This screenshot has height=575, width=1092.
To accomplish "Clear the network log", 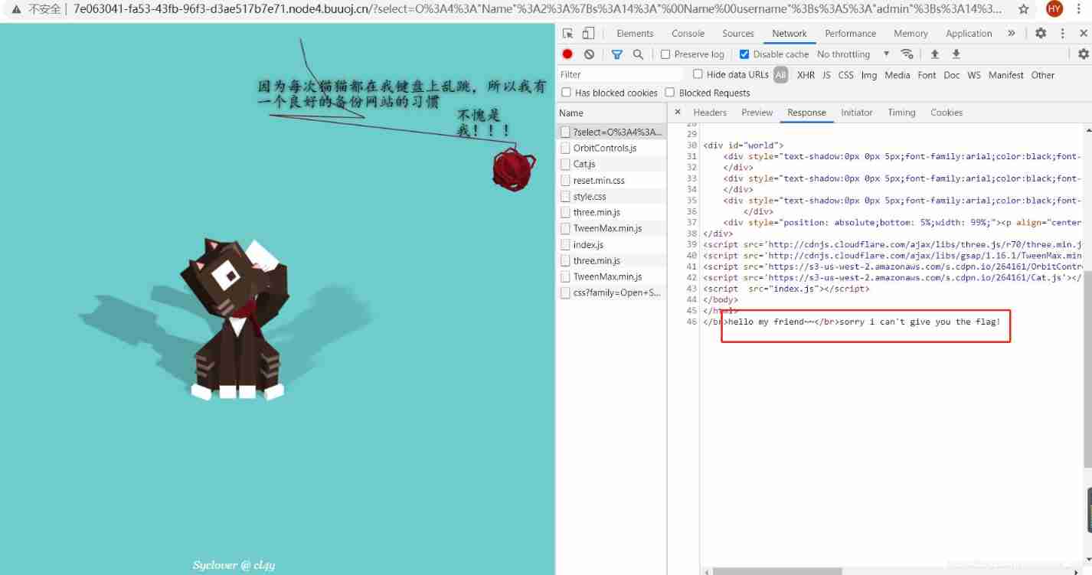I will pos(589,54).
